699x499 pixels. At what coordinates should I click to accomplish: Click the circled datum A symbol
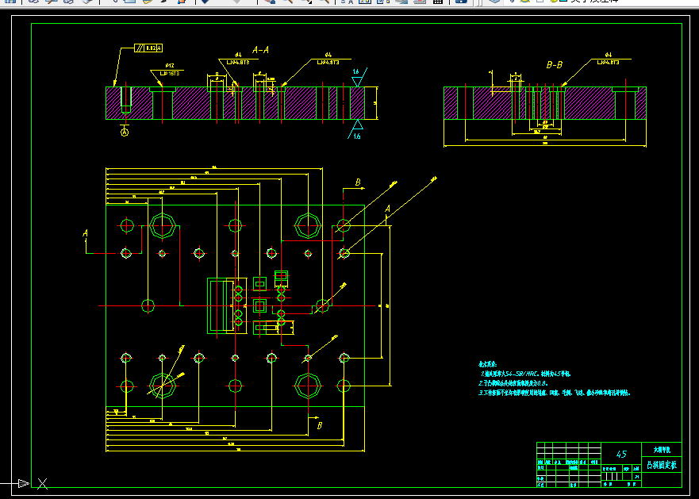coord(125,132)
